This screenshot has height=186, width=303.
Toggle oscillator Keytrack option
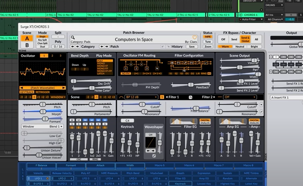coord(27,92)
